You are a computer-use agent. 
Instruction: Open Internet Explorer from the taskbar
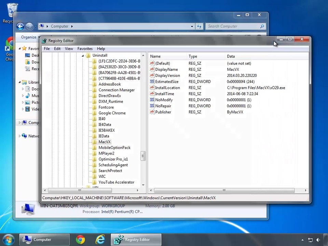tap(100, 240)
